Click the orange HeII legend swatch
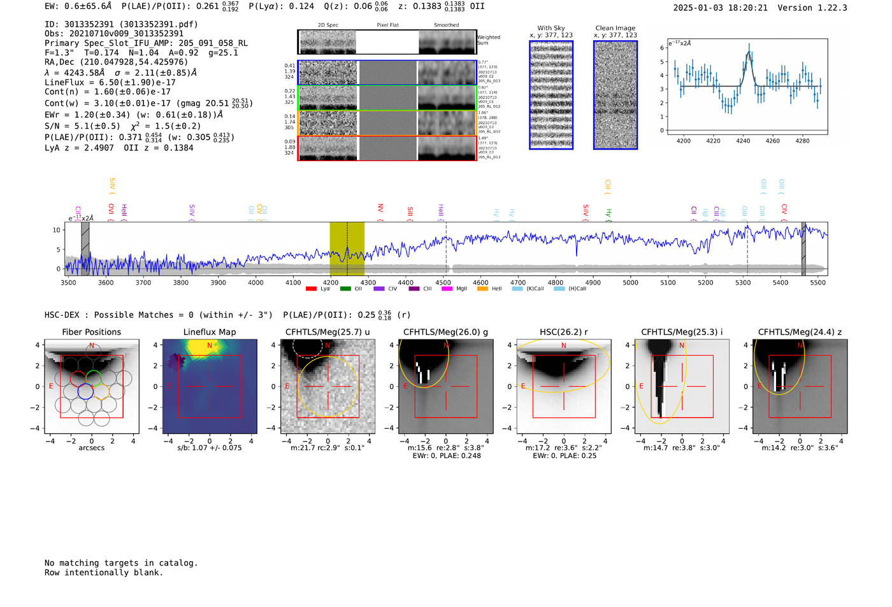Screen dimensions: 892x607 pos(482,289)
